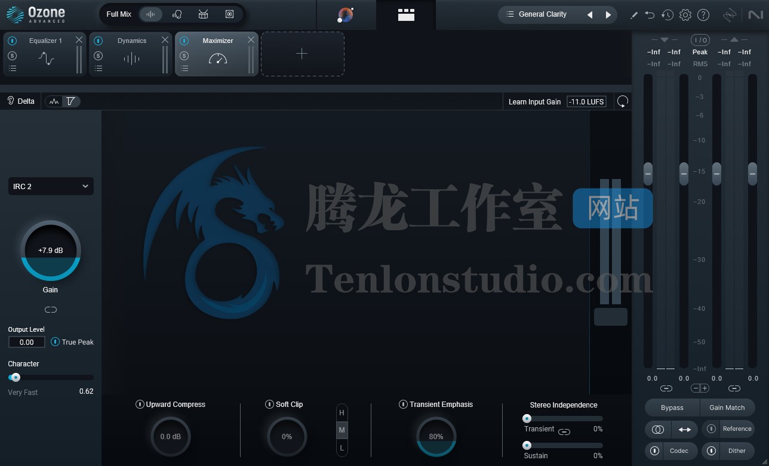Click the gain link icon below Gain
The width and height of the screenshot is (769, 466).
point(51,310)
